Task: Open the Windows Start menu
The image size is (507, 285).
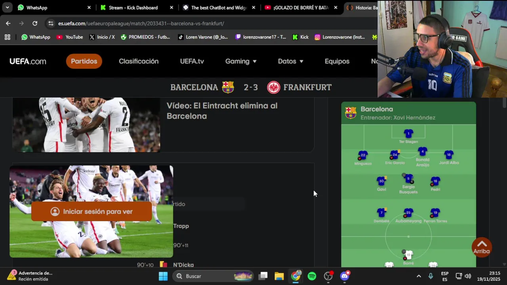Action: pyautogui.click(x=163, y=276)
